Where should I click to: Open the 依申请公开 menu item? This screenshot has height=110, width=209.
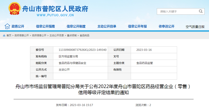click(166, 26)
